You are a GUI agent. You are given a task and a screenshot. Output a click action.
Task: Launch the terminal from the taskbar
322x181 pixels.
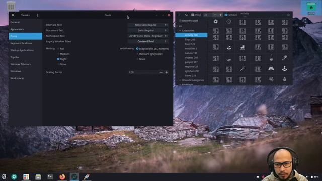click(x=50, y=176)
